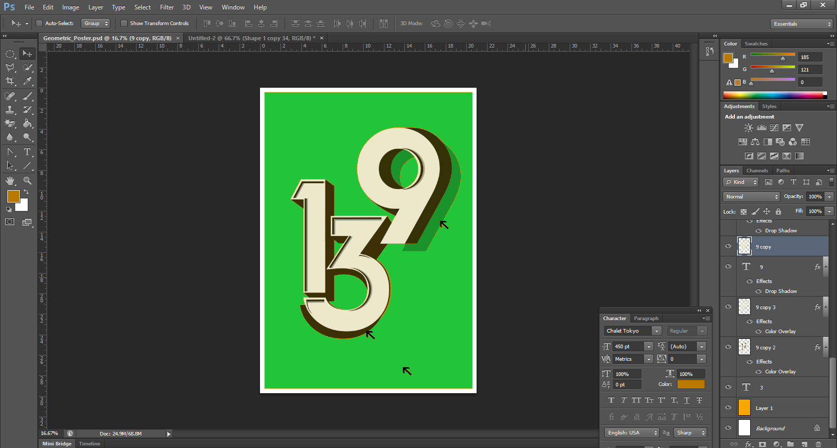Screen dimensions: 837x448
Task: Apply All Caps in Character panel
Action: click(x=636, y=400)
